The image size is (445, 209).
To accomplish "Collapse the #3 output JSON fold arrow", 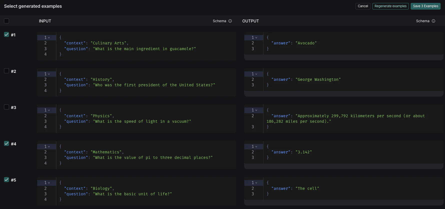I will [x=256, y=110].
